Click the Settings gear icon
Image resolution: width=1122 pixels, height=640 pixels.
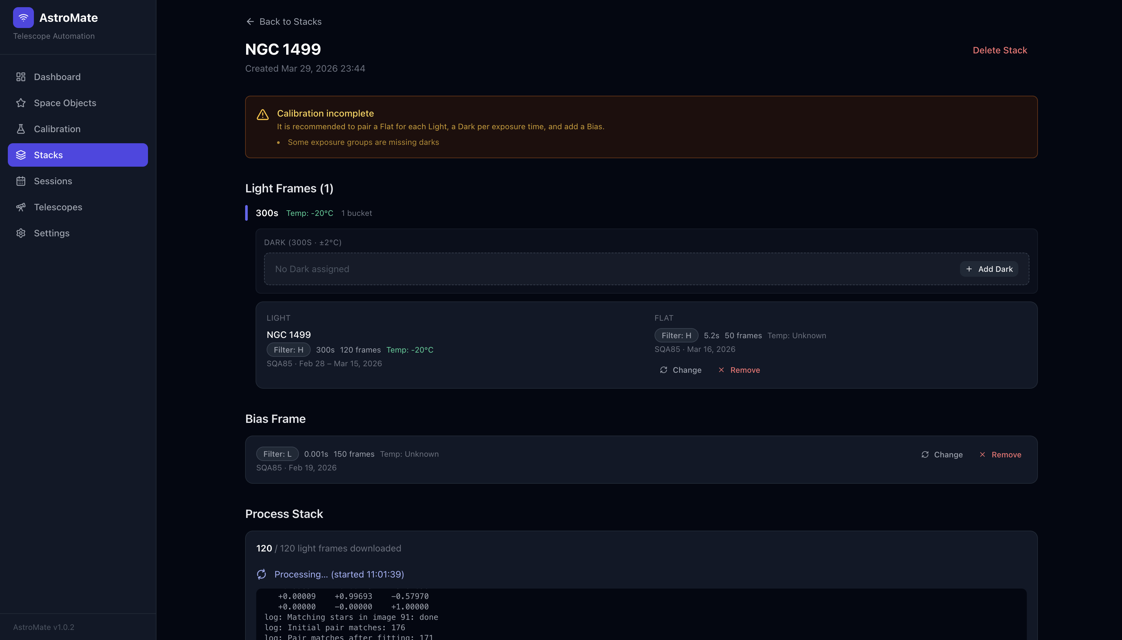(21, 233)
